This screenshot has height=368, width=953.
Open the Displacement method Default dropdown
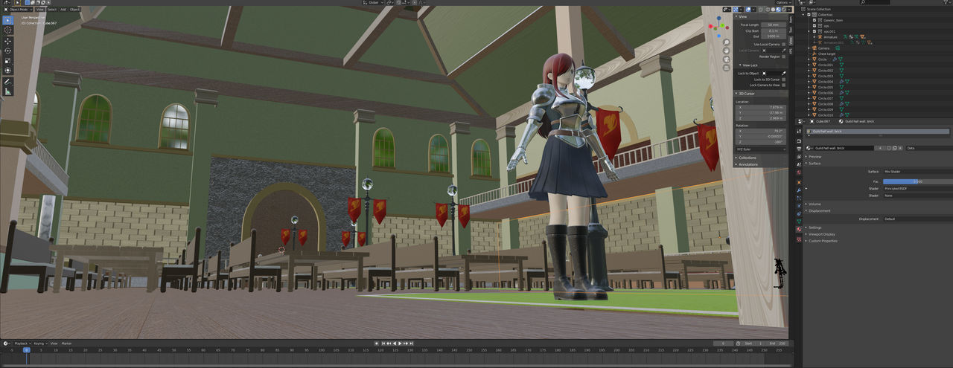[x=918, y=219]
